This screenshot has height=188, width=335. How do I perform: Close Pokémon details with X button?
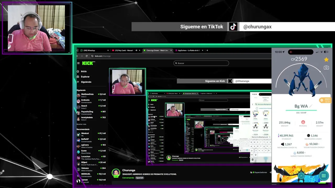click(x=301, y=176)
